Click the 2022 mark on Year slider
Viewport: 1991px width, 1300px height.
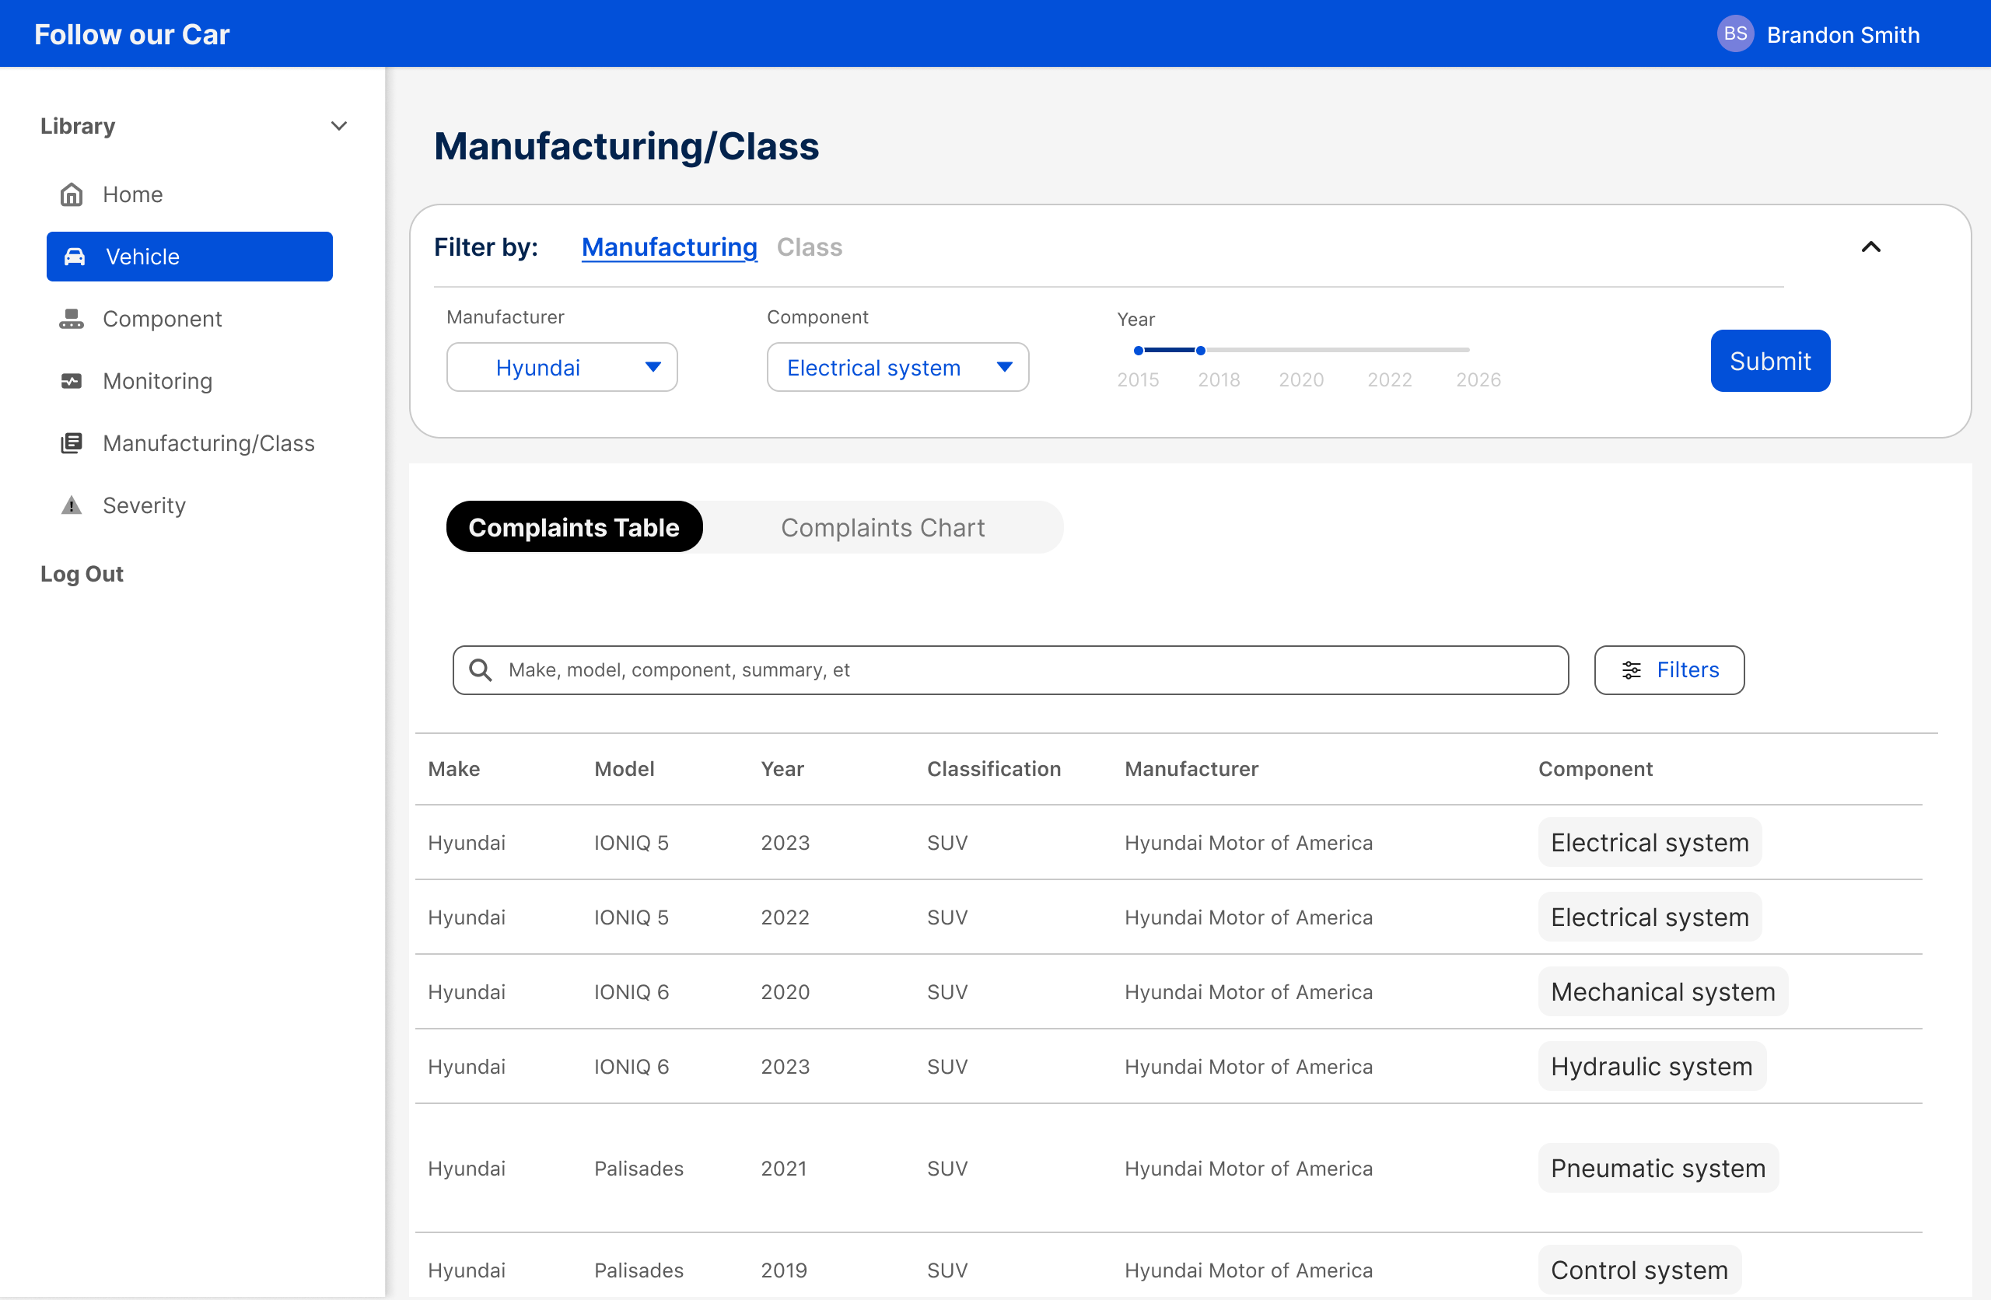pyautogui.click(x=1390, y=379)
